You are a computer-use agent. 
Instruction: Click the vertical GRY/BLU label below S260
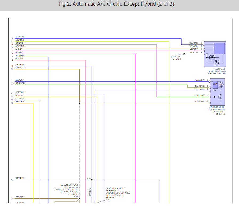tap(90, 192)
